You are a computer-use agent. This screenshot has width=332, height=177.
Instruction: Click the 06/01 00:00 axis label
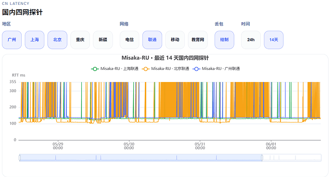tap(271, 146)
